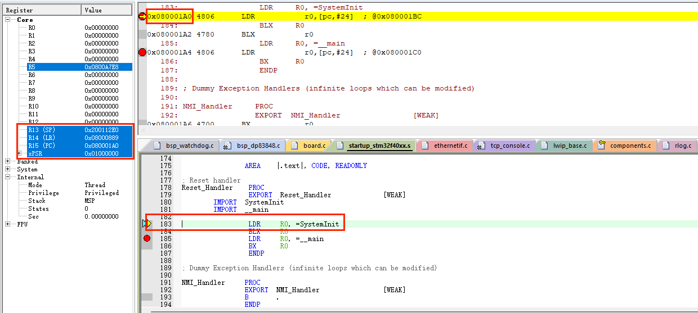
Task: Expand the FPU register group
Action: [x=8, y=224]
